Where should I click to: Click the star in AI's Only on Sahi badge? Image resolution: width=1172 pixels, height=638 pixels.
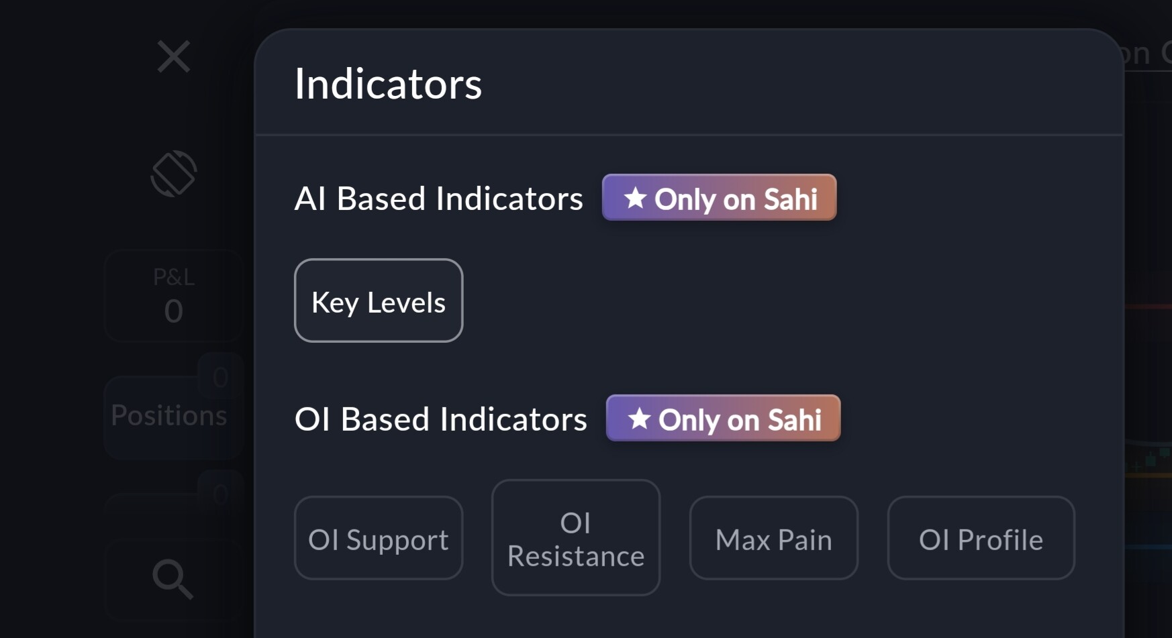(635, 198)
